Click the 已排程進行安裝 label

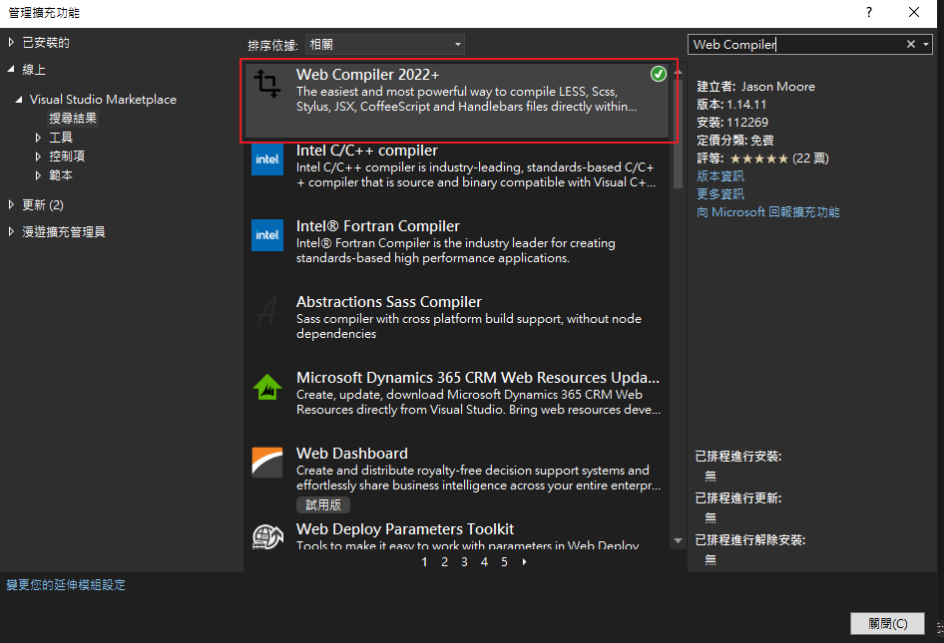(738, 457)
